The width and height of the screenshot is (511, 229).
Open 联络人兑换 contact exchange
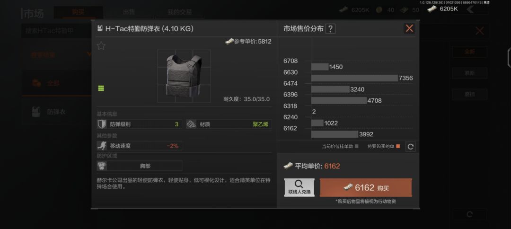[x=299, y=188]
